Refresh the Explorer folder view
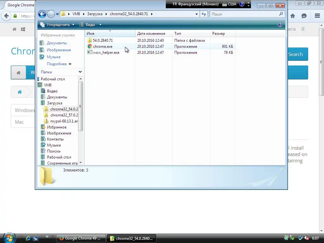This screenshot has width=324, height=243. pos(204,14)
